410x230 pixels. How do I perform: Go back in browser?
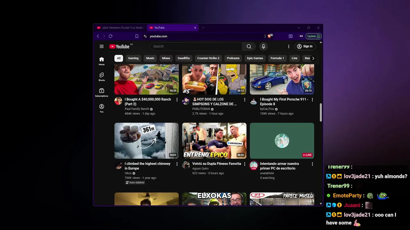[x=98, y=36]
